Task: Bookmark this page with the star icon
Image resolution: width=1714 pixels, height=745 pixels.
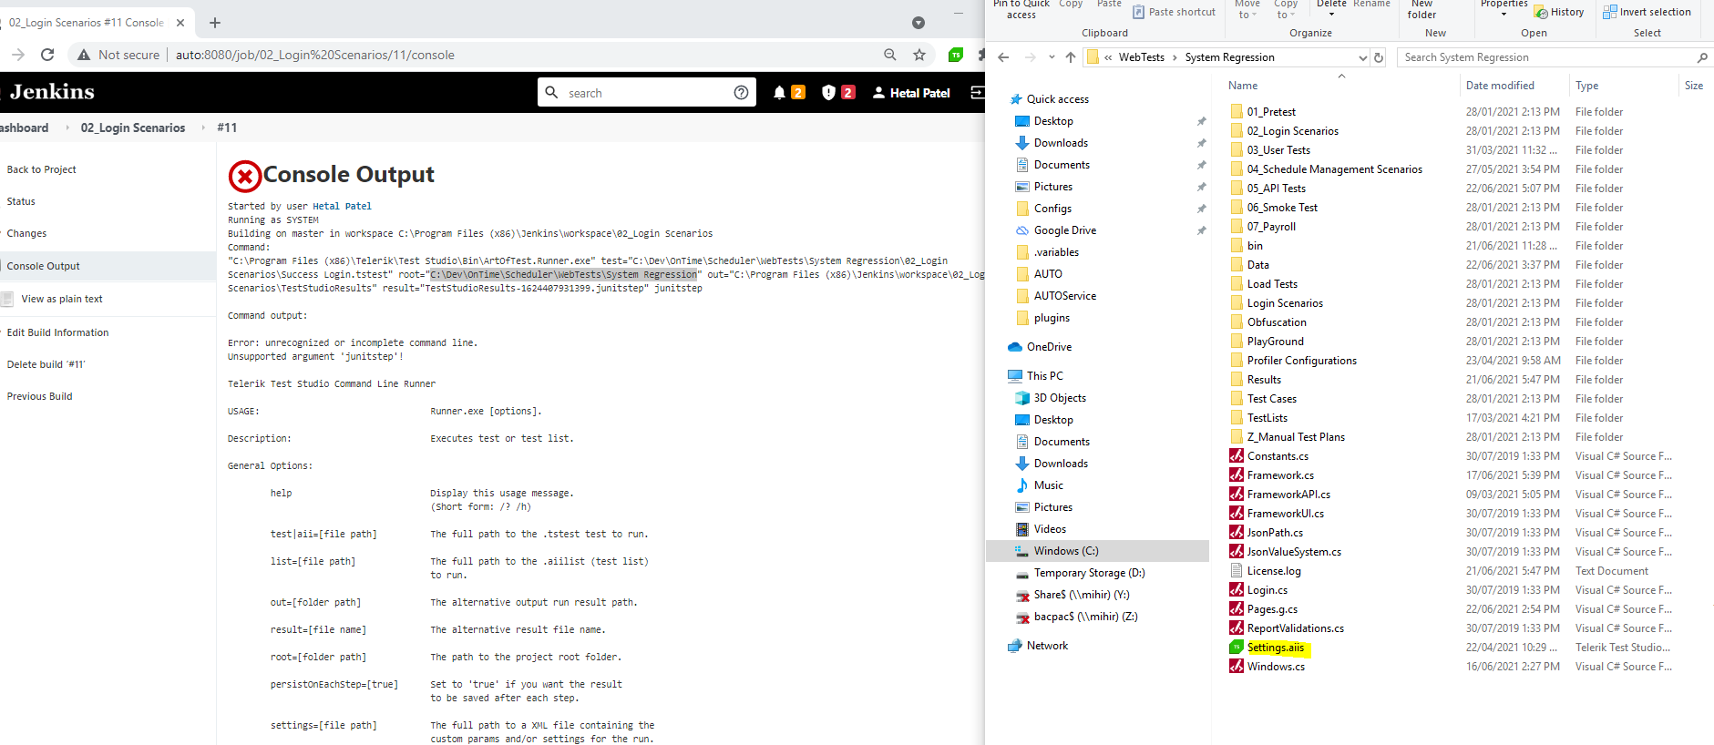Action: click(919, 55)
